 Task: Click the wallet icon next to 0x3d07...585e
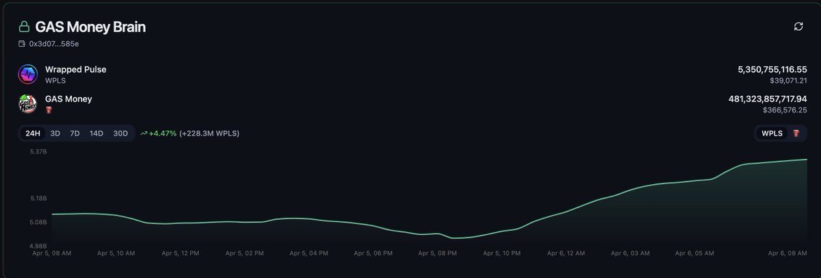pyautogui.click(x=22, y=44)
